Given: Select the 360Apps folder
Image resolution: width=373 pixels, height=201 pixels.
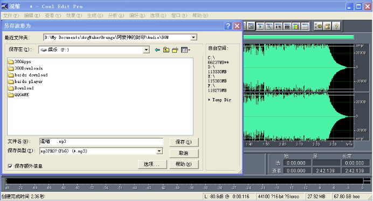Looking at the screenshot, I should tap(19, 61).
